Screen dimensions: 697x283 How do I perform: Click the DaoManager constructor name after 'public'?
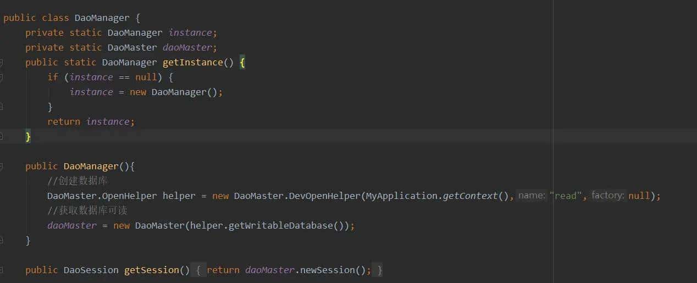click(91, 166)
